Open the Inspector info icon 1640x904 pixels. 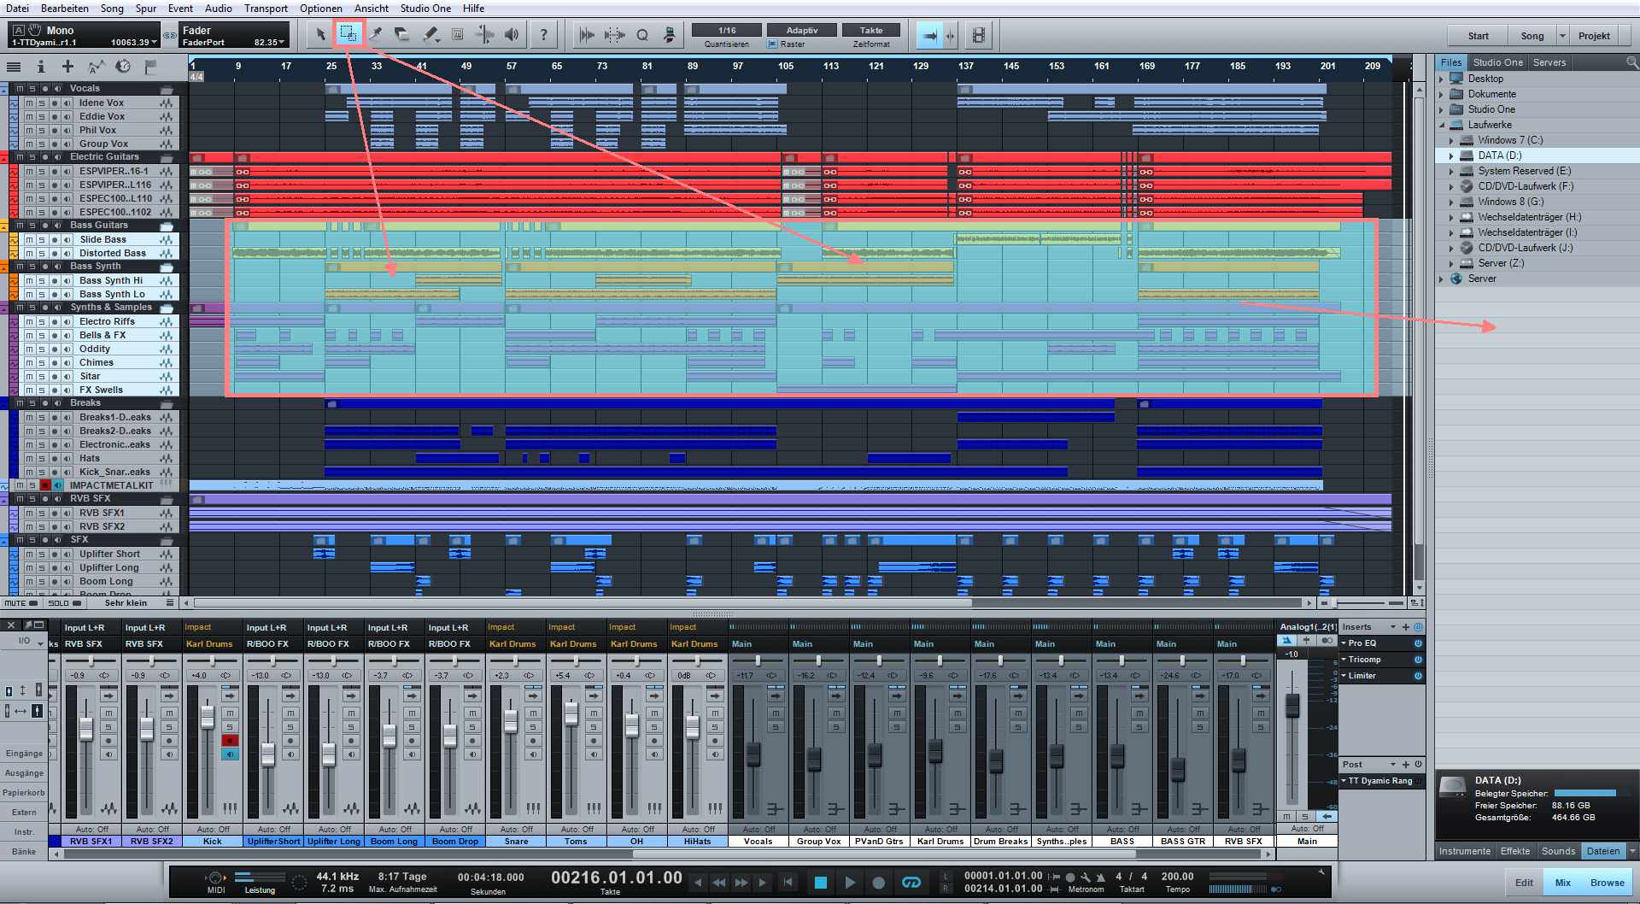coord(40,67)
